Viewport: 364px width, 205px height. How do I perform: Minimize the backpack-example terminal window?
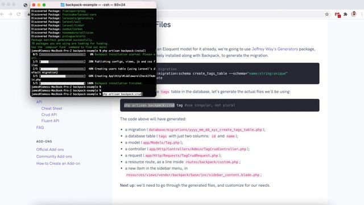click(39, 5)
